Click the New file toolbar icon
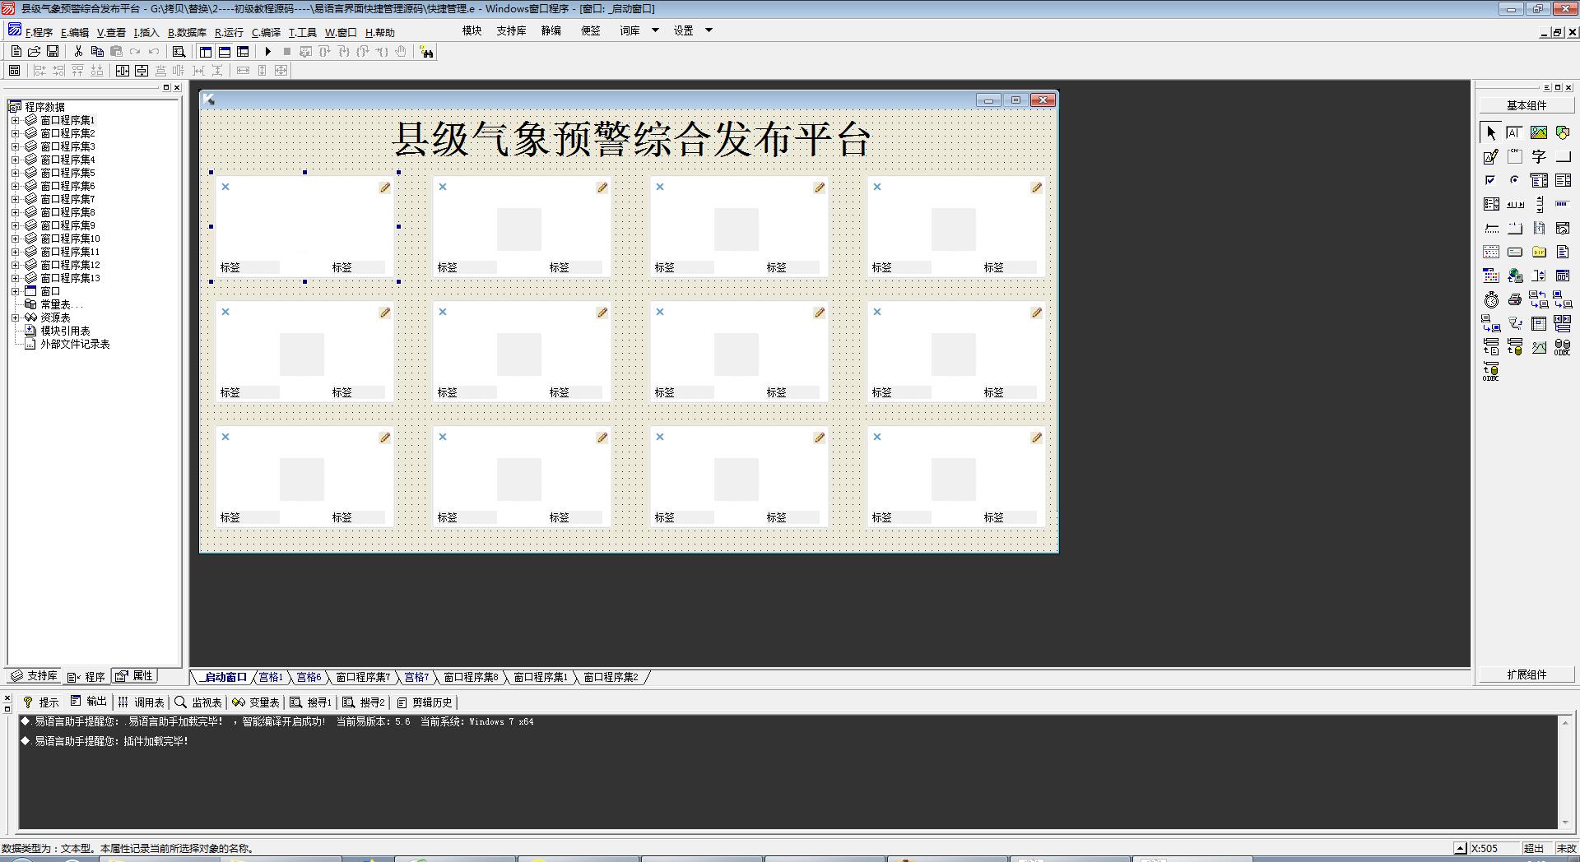Screen dimensions: 1580x862 [16, 51]
